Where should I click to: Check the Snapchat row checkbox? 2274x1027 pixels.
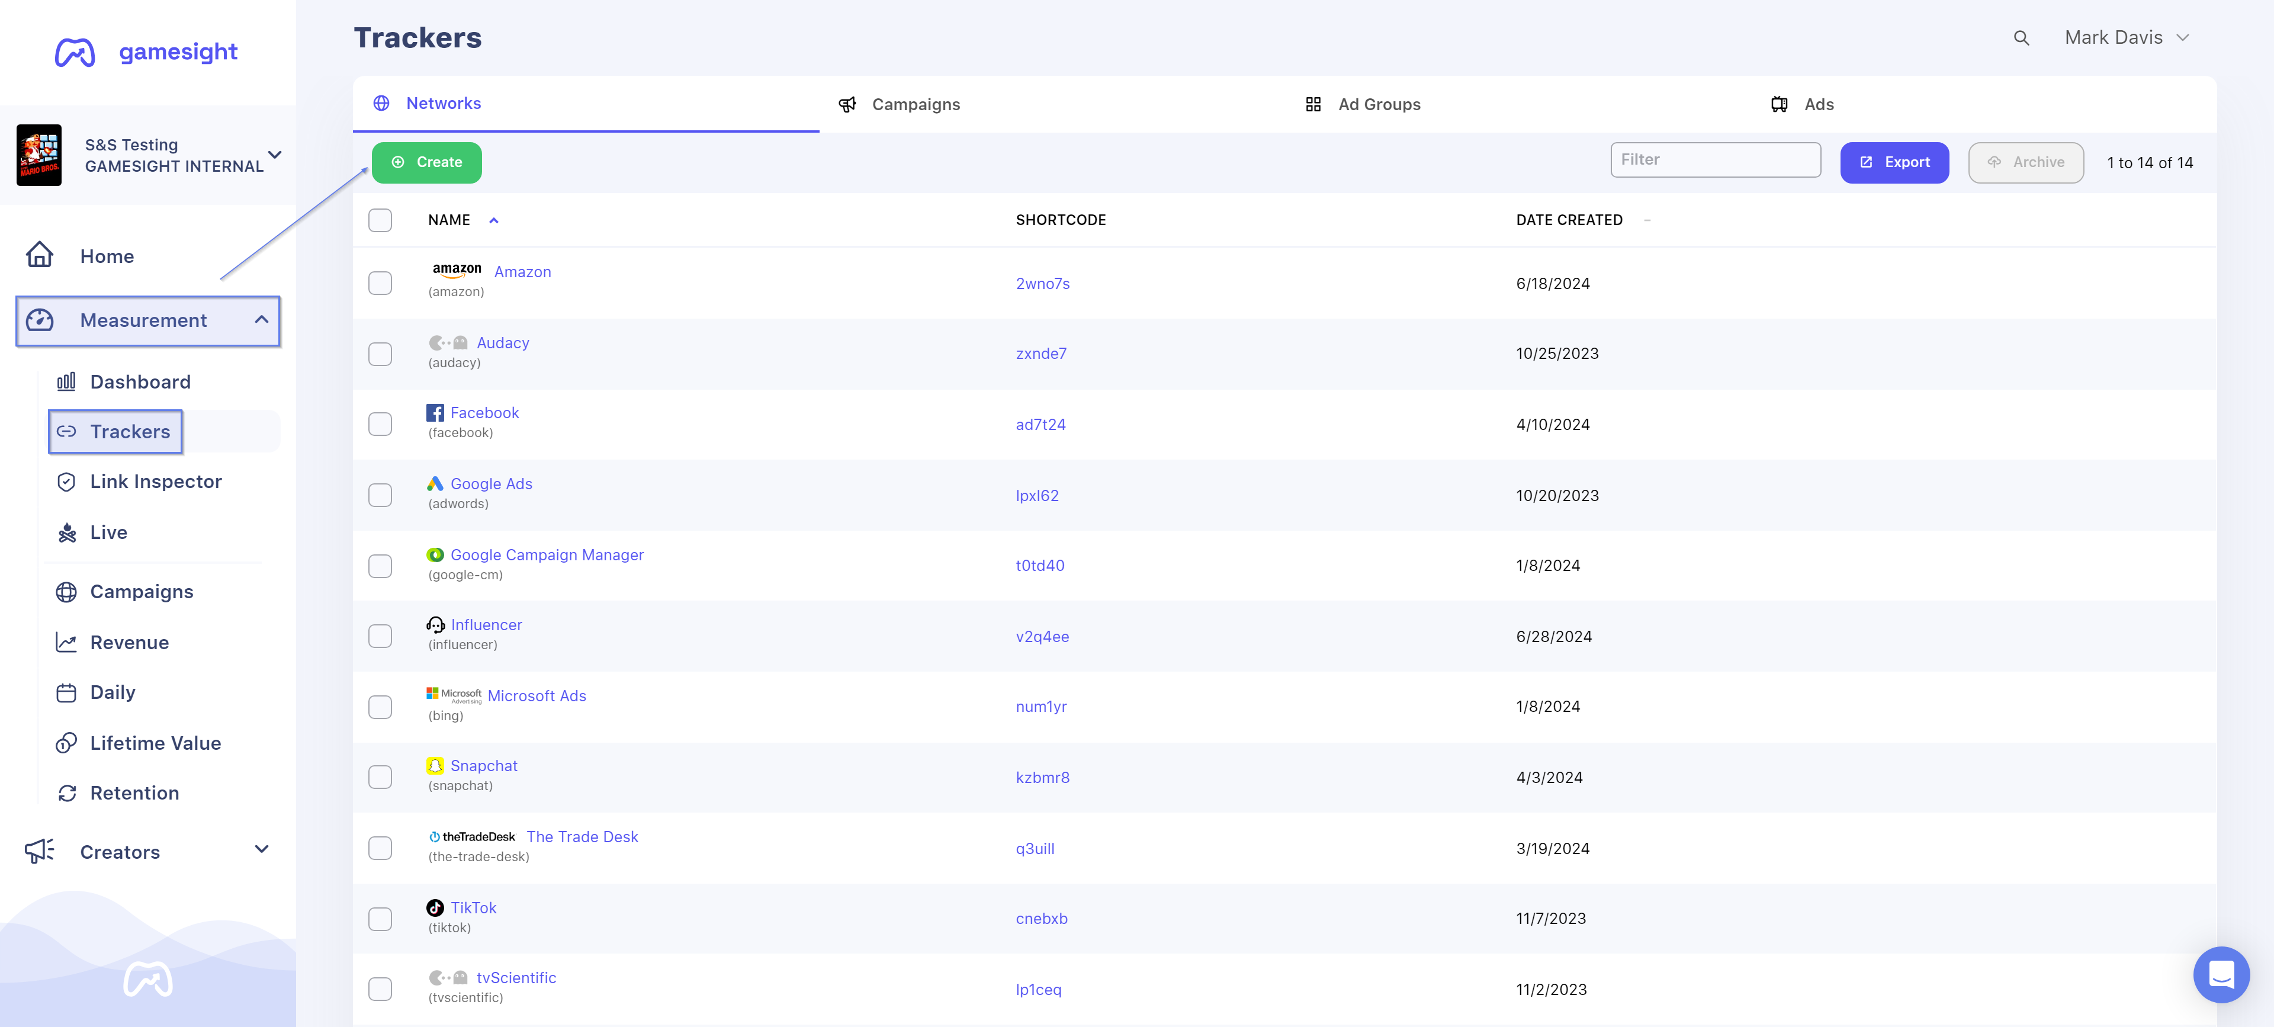[x=380, y=777]
